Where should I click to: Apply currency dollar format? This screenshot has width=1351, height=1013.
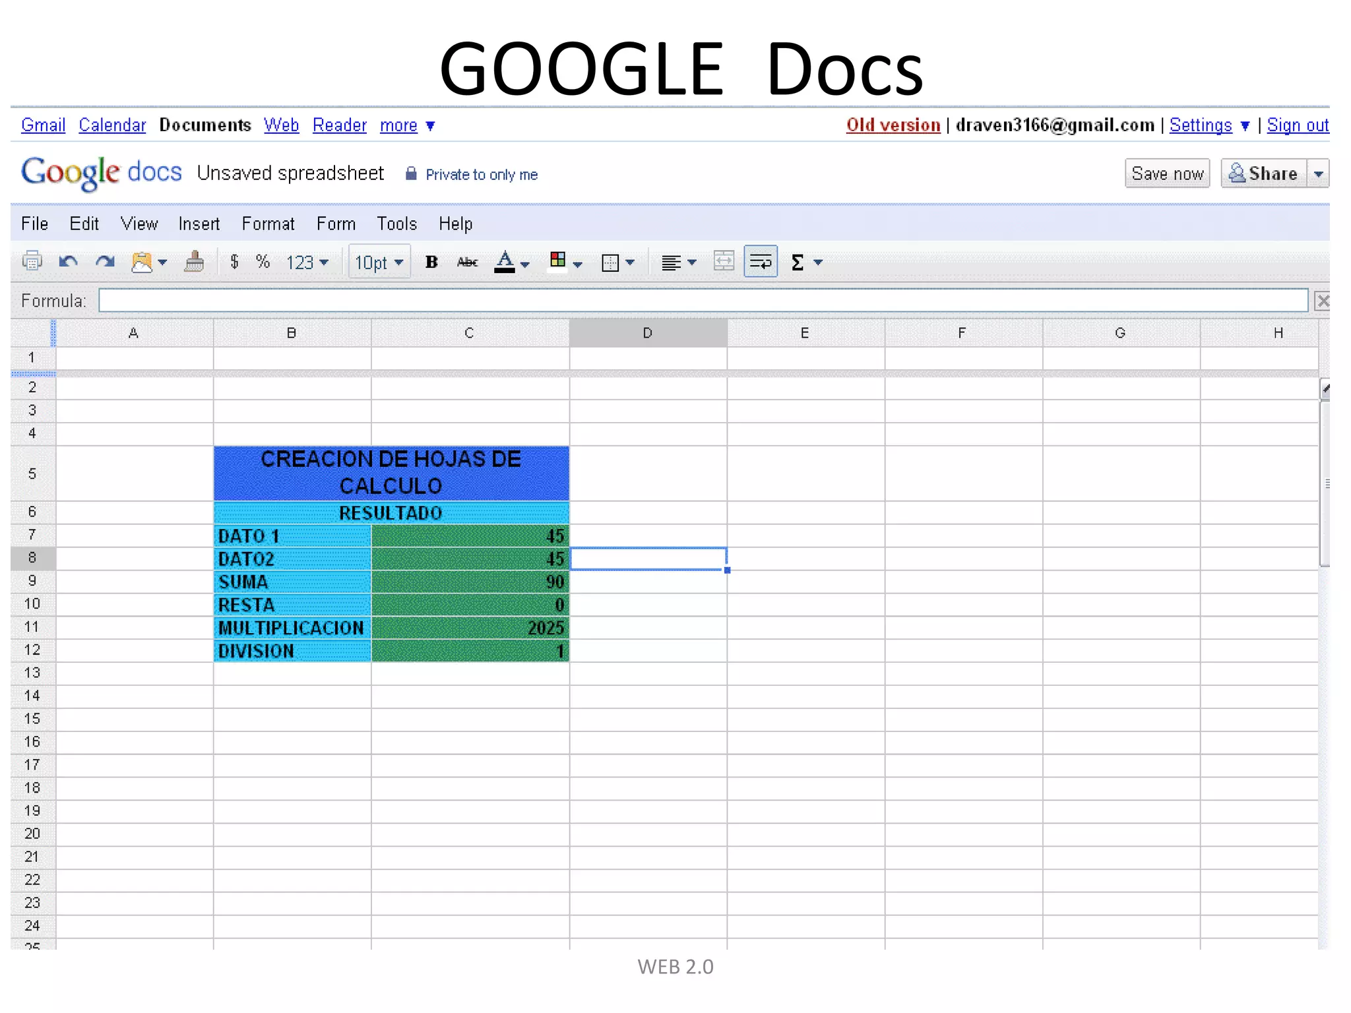click(234, 262)
